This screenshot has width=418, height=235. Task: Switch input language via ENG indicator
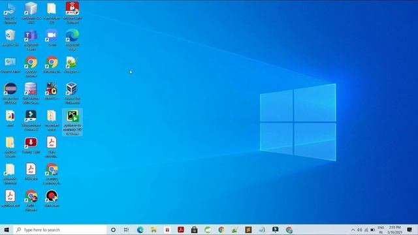[381, 230]
